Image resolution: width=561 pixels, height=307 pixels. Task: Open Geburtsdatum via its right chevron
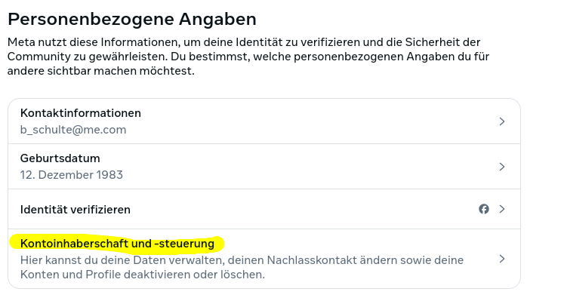[502, 167]
